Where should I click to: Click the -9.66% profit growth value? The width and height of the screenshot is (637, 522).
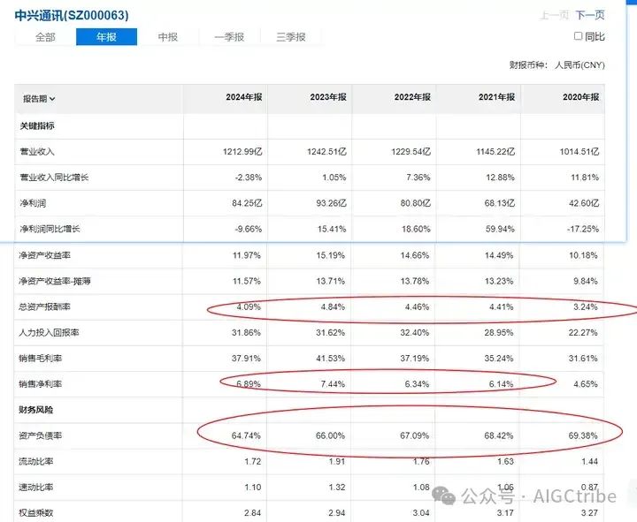coord(249,229)
